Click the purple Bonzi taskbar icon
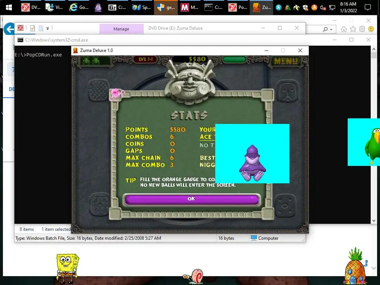This screenshot has width=380, height=285. [98, 7]
